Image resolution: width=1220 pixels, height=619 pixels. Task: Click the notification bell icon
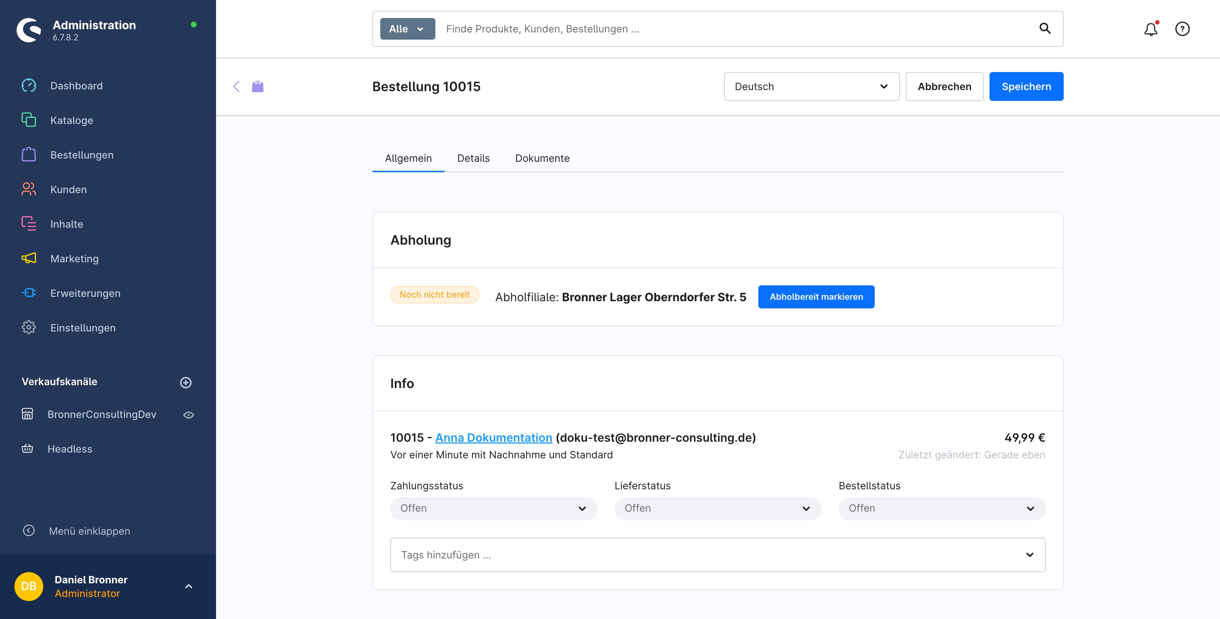tap(1151, 29)
